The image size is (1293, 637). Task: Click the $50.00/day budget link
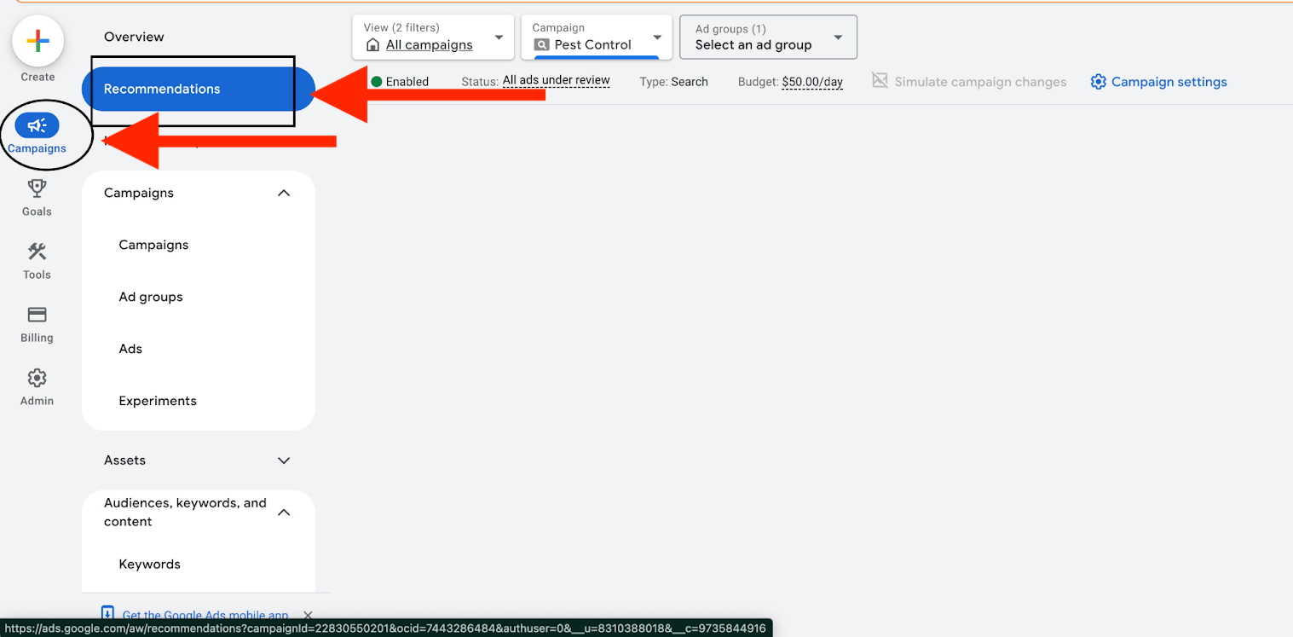click(811, 82)
